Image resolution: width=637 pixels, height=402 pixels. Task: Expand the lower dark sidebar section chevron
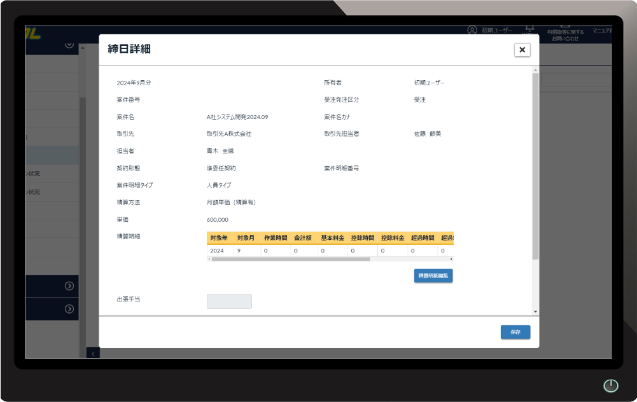point(69,309)
